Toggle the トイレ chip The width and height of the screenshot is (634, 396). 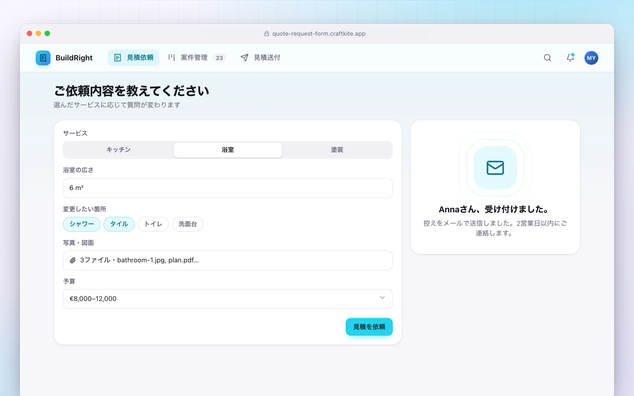coord(153,224)
